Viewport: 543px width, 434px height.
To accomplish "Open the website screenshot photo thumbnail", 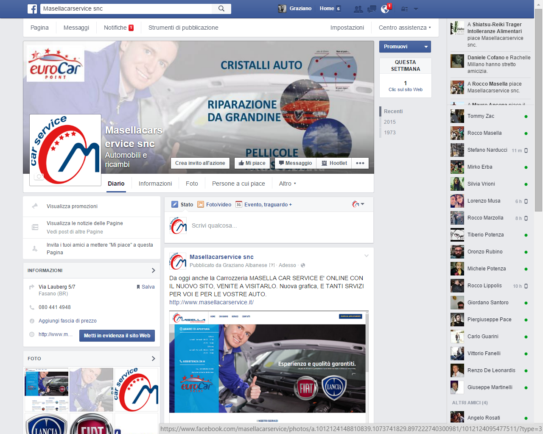I will coord(47,389).
